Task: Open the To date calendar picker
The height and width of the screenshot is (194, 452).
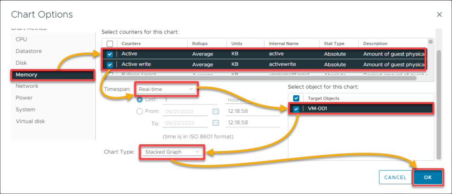Action: (x=216, y=123)
